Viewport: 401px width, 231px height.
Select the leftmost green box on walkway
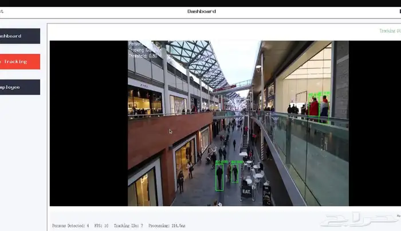pos(219,177)
